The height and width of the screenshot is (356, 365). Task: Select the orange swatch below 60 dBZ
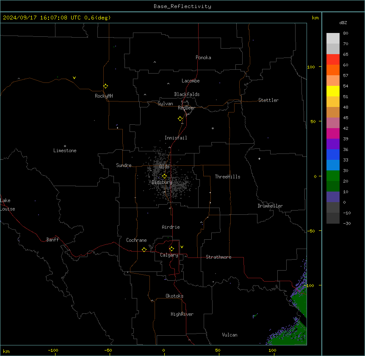point(333,70)
